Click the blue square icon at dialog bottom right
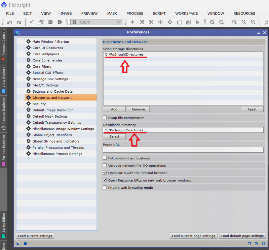 pyautogui.click(x=249, y=244)
